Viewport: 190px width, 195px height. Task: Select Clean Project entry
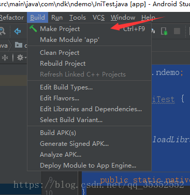(x=90, y=53)
